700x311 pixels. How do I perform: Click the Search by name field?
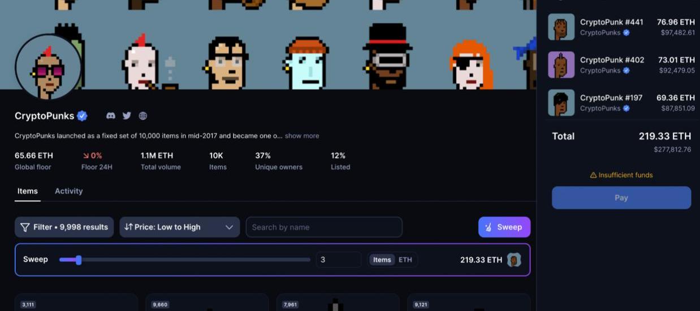tap(324, 227)
